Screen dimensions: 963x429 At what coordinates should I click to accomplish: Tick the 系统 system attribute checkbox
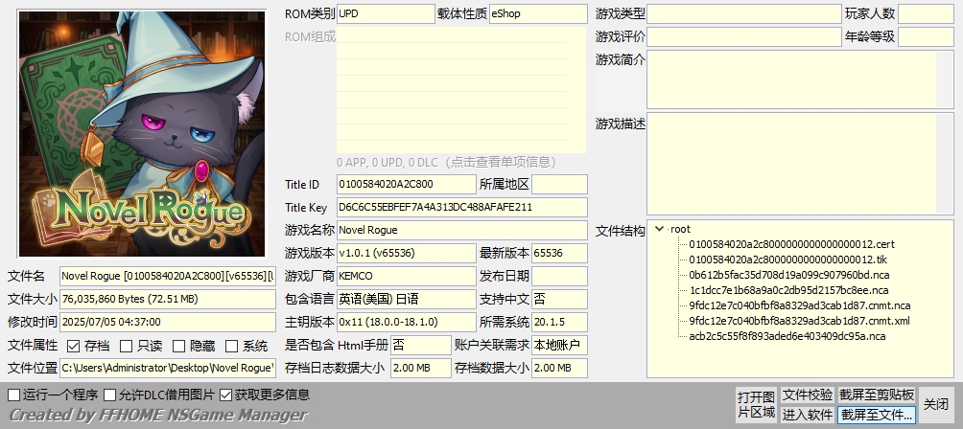(x=231, y=346)
